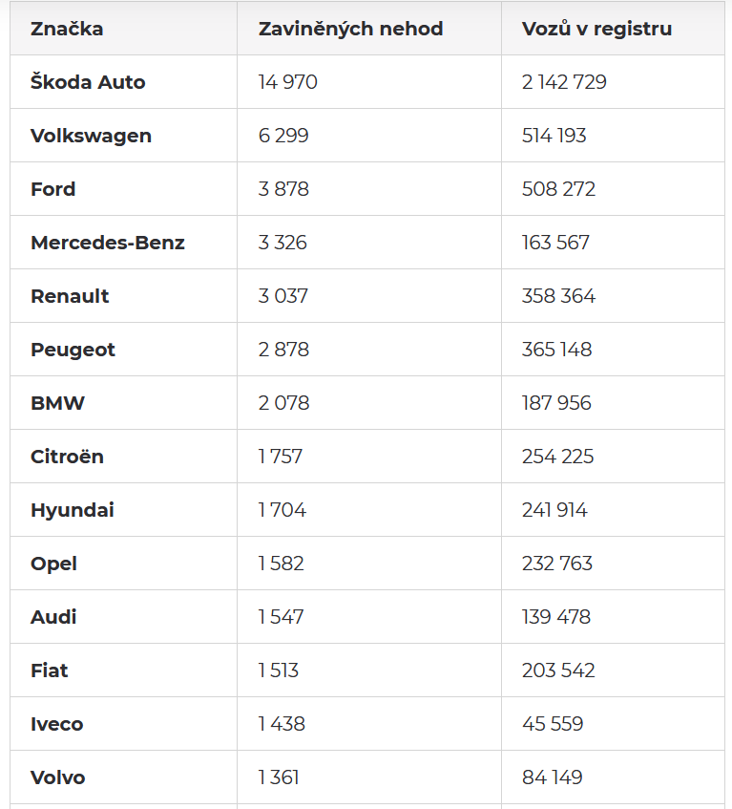Click the Citroën brand name
Screen dimensions: 732x809
point(67,457)
